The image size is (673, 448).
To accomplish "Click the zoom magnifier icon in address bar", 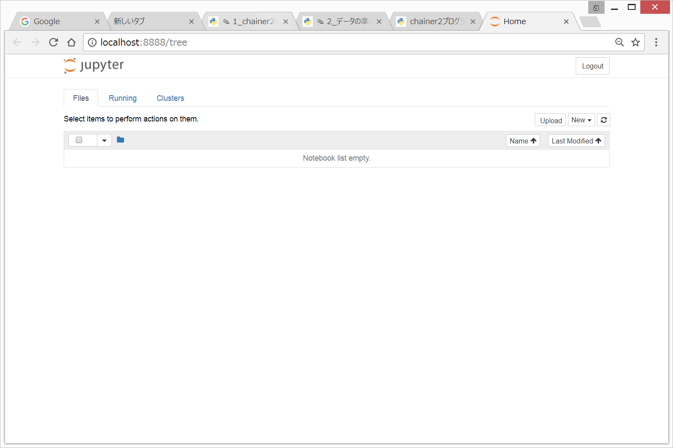I will [x=619, y=42].
